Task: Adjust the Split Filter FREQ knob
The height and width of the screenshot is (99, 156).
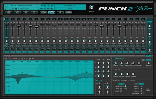Action: (x=125, y=86)
